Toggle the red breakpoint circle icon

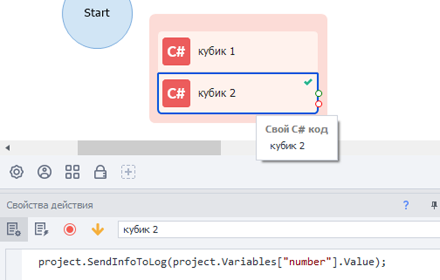click(69, 229)
